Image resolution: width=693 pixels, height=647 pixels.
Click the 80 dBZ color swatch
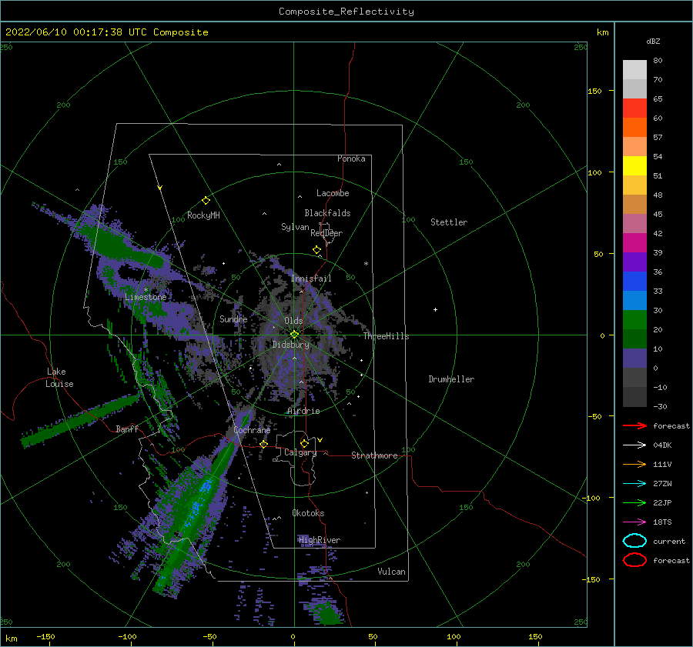634,70
